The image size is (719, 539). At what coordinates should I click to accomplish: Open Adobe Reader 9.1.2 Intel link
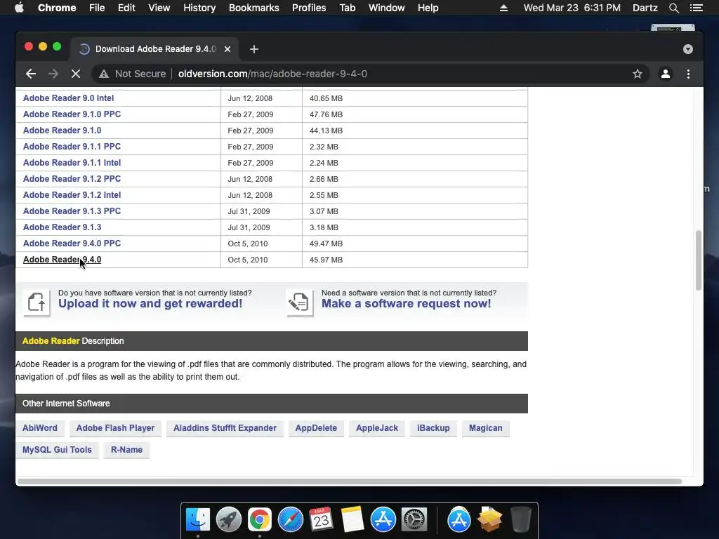point(72,195)
